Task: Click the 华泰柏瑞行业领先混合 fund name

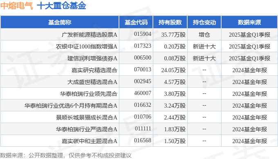Action: pyautogui.click(x=89, y=94)
